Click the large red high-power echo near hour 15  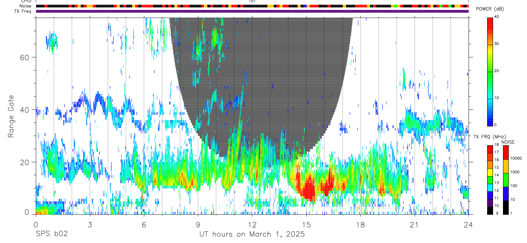[308, 189]
